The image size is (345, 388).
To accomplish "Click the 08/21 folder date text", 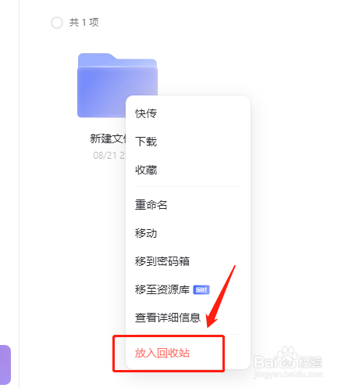I will point(109,156).
